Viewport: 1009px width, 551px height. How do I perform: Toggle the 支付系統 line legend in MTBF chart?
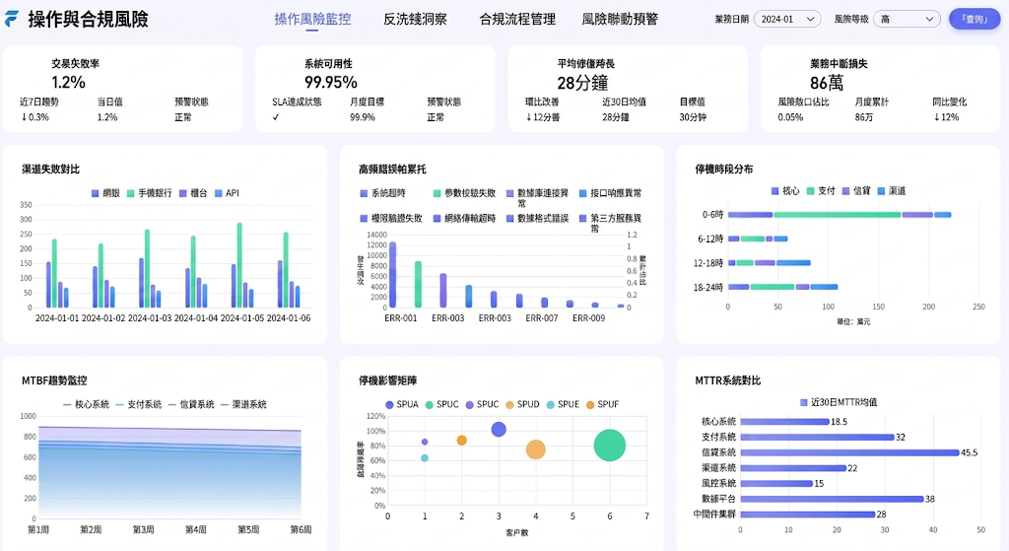(139, 404)
